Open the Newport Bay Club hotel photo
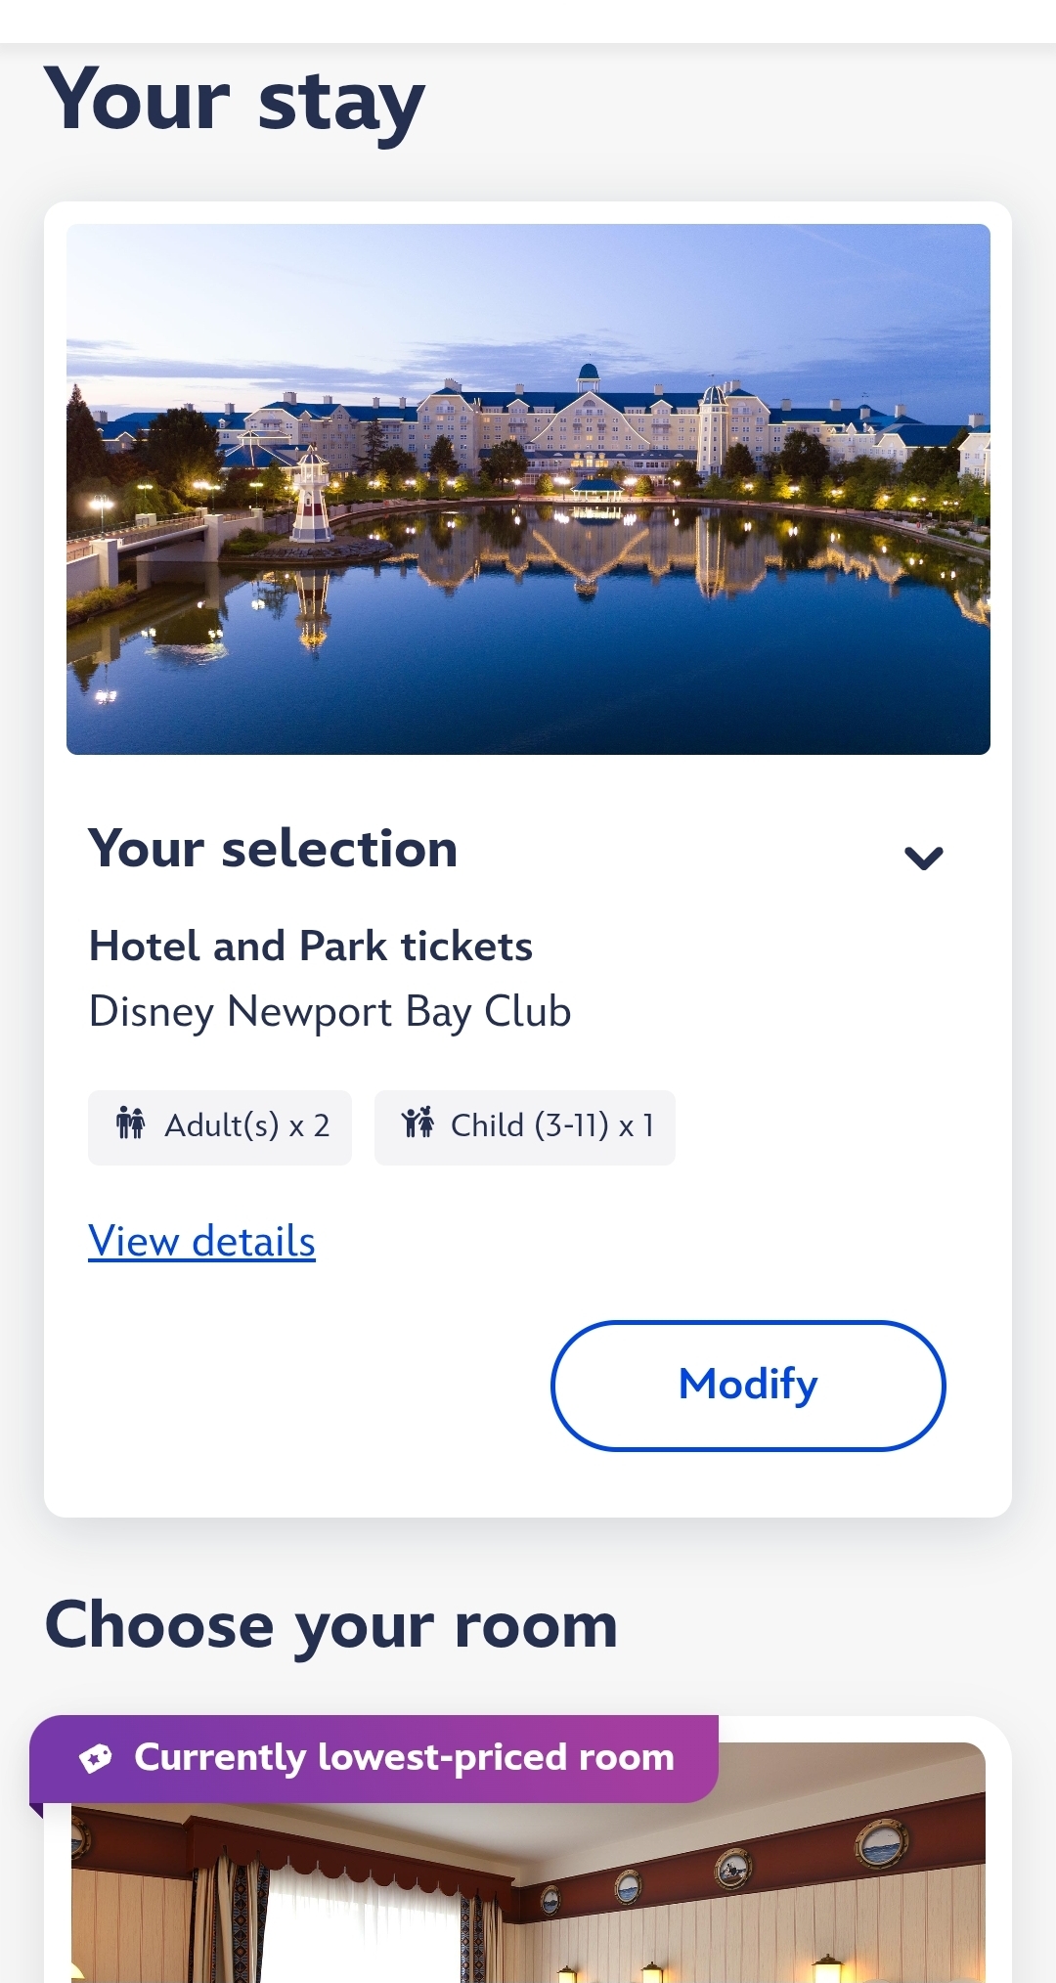 (x=528, y=489)
